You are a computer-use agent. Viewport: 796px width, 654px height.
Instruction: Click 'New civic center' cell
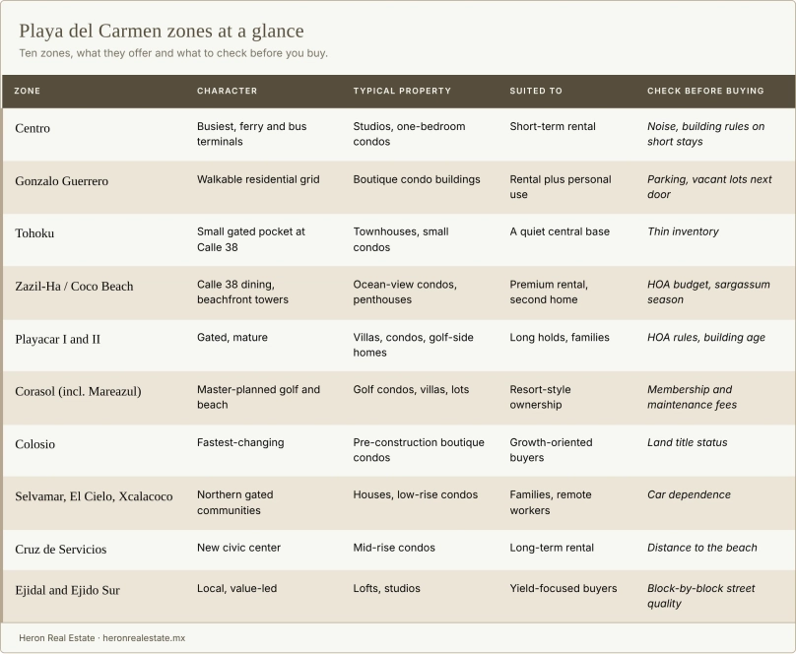pos(238,548)
